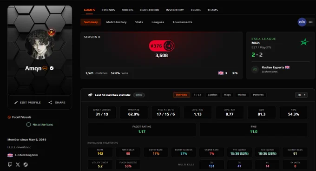Click the Edit Profile button
The image size is (316, 171).
27,103
